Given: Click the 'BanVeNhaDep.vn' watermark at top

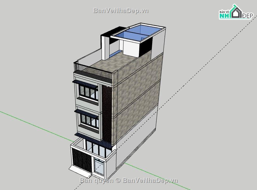Looking at the screenshot, I should (x=121, y=10).
